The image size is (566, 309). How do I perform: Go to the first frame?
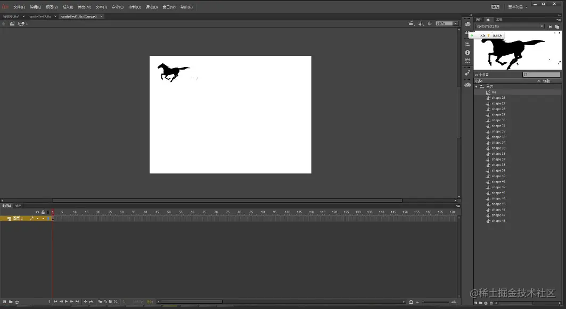(x=55, y=302)
